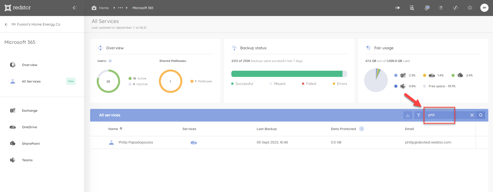Click the Inactive users legend entry
493x192 pixels.
[x=138, y=84]
